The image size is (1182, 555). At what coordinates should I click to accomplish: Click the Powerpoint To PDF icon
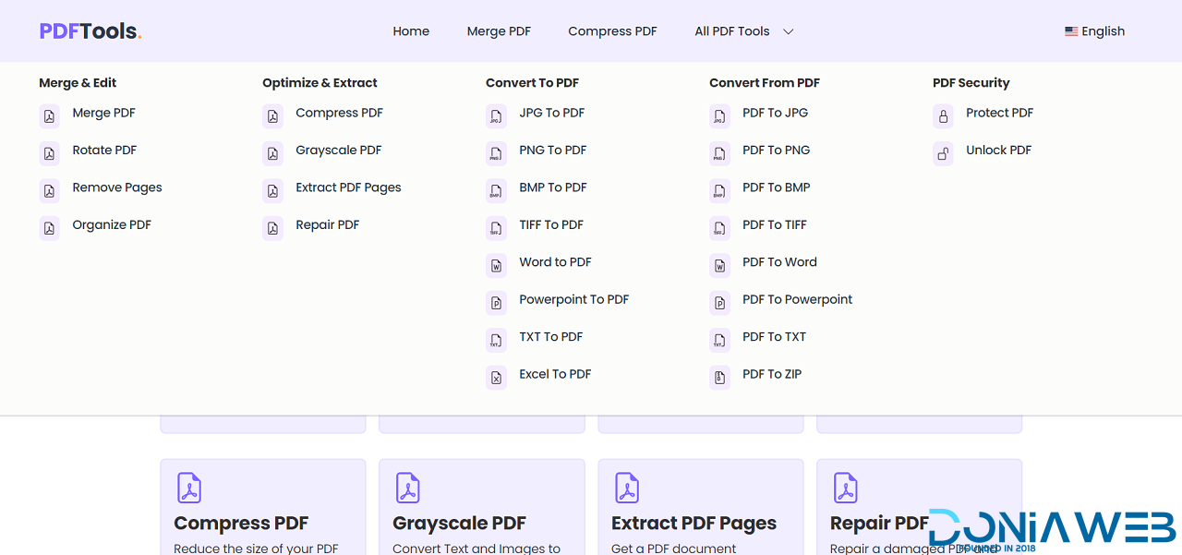[496, 303]
